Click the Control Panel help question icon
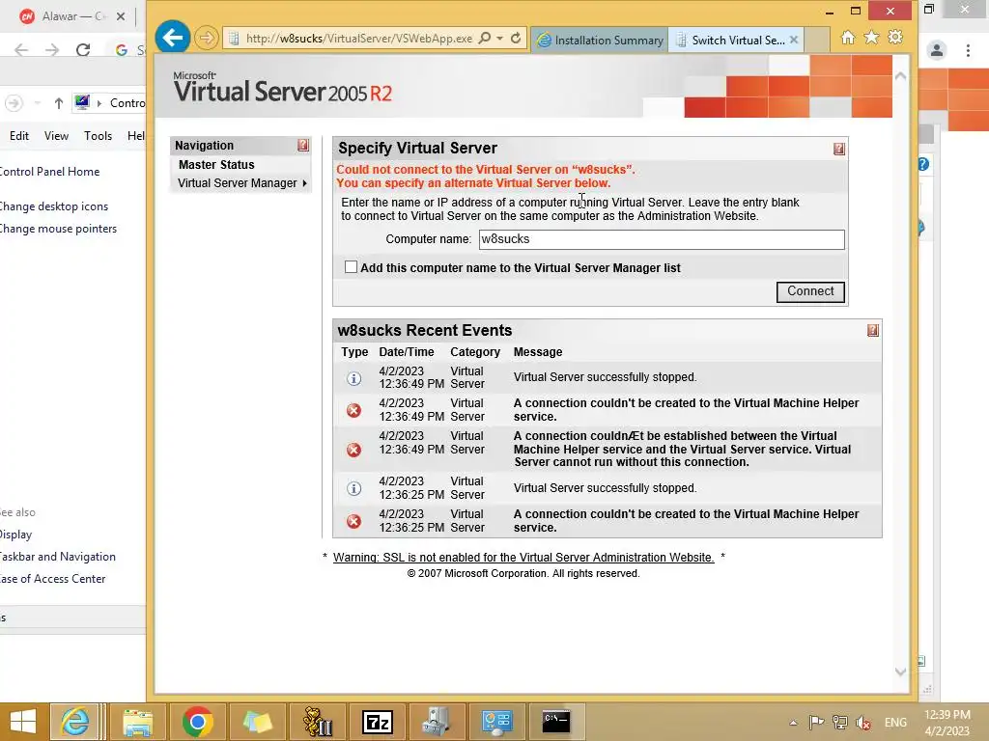This screenshot has width=989, height=741. (x=922, y=164)
